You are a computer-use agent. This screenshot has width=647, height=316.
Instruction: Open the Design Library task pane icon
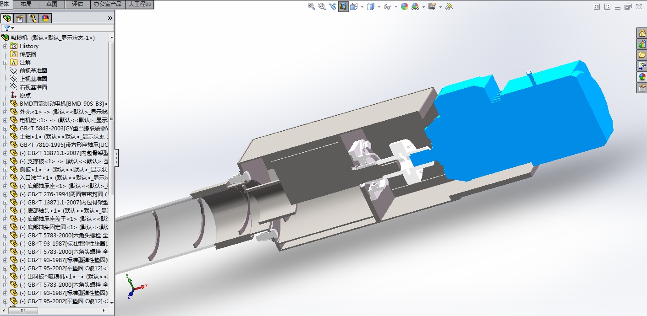click(642, 44)
